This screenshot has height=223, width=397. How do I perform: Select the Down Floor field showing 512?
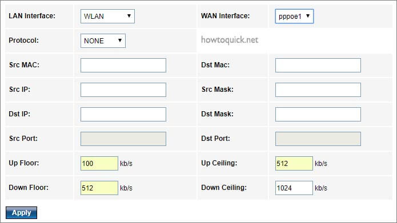(99, 188)
